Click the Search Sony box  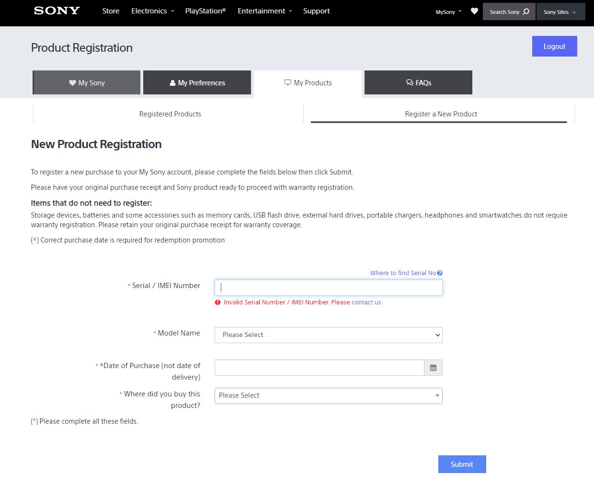coord(509,12)
